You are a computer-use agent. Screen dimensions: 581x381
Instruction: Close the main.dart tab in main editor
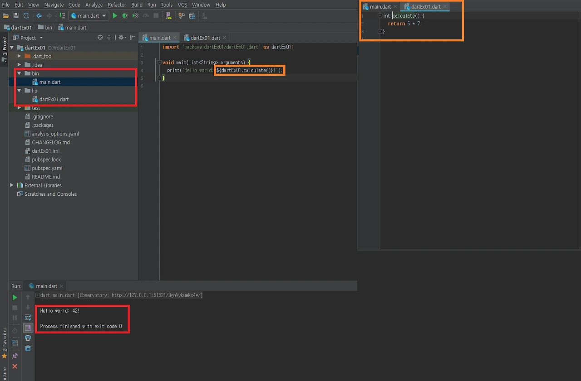coord(175,38)
